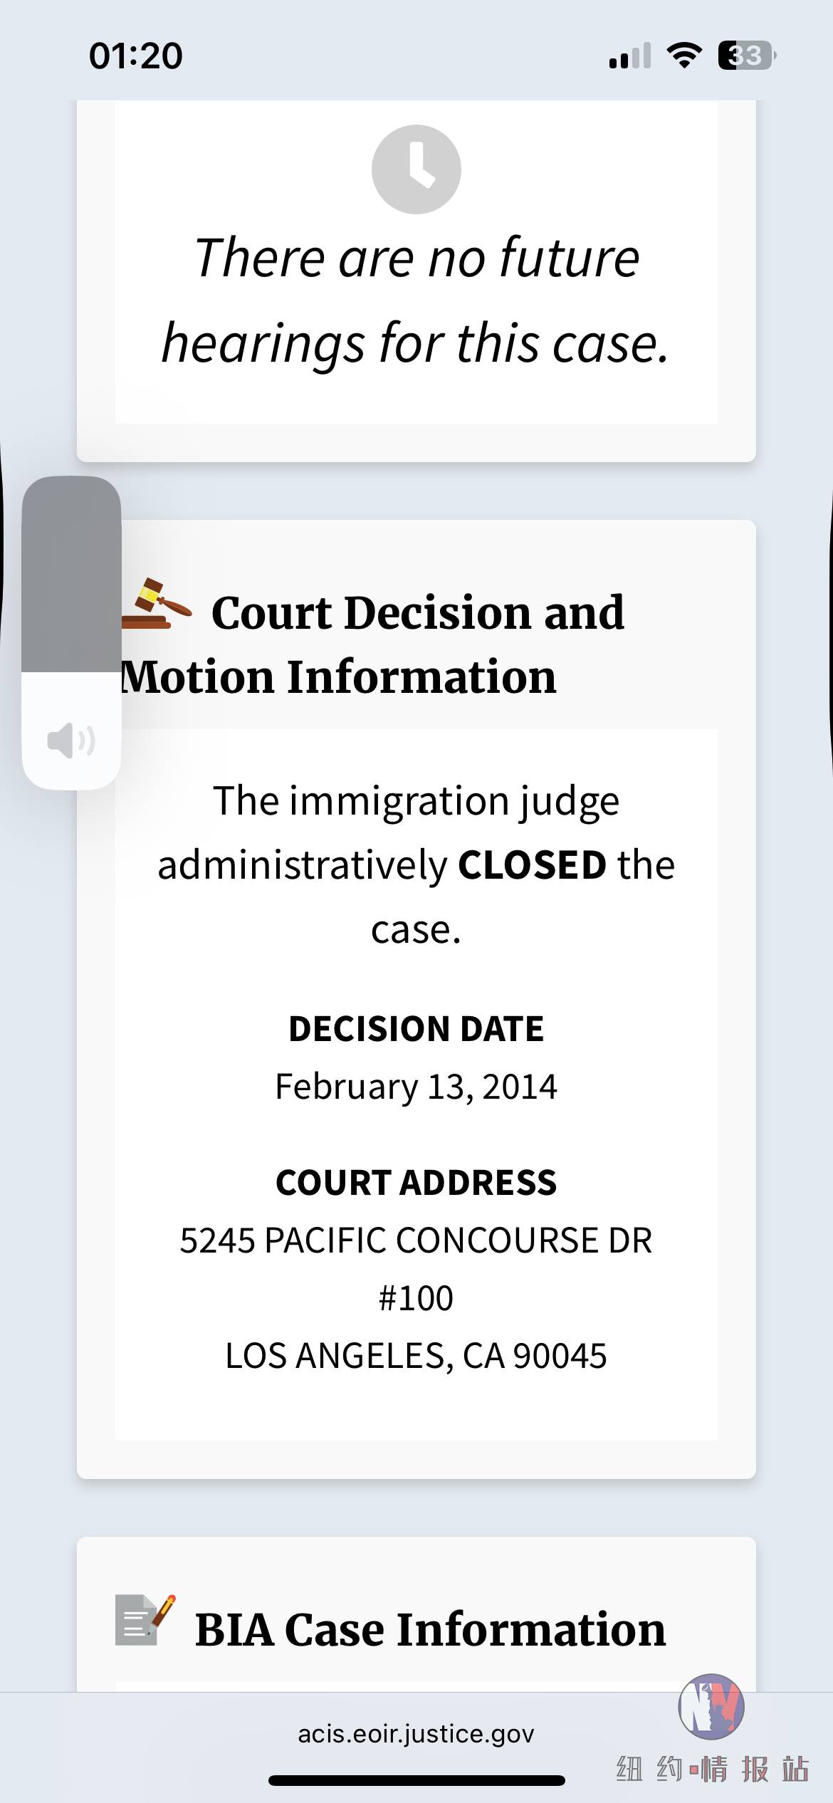833x1803 pixels.
Task: Tap the gray clock icon
Action: 416,169
